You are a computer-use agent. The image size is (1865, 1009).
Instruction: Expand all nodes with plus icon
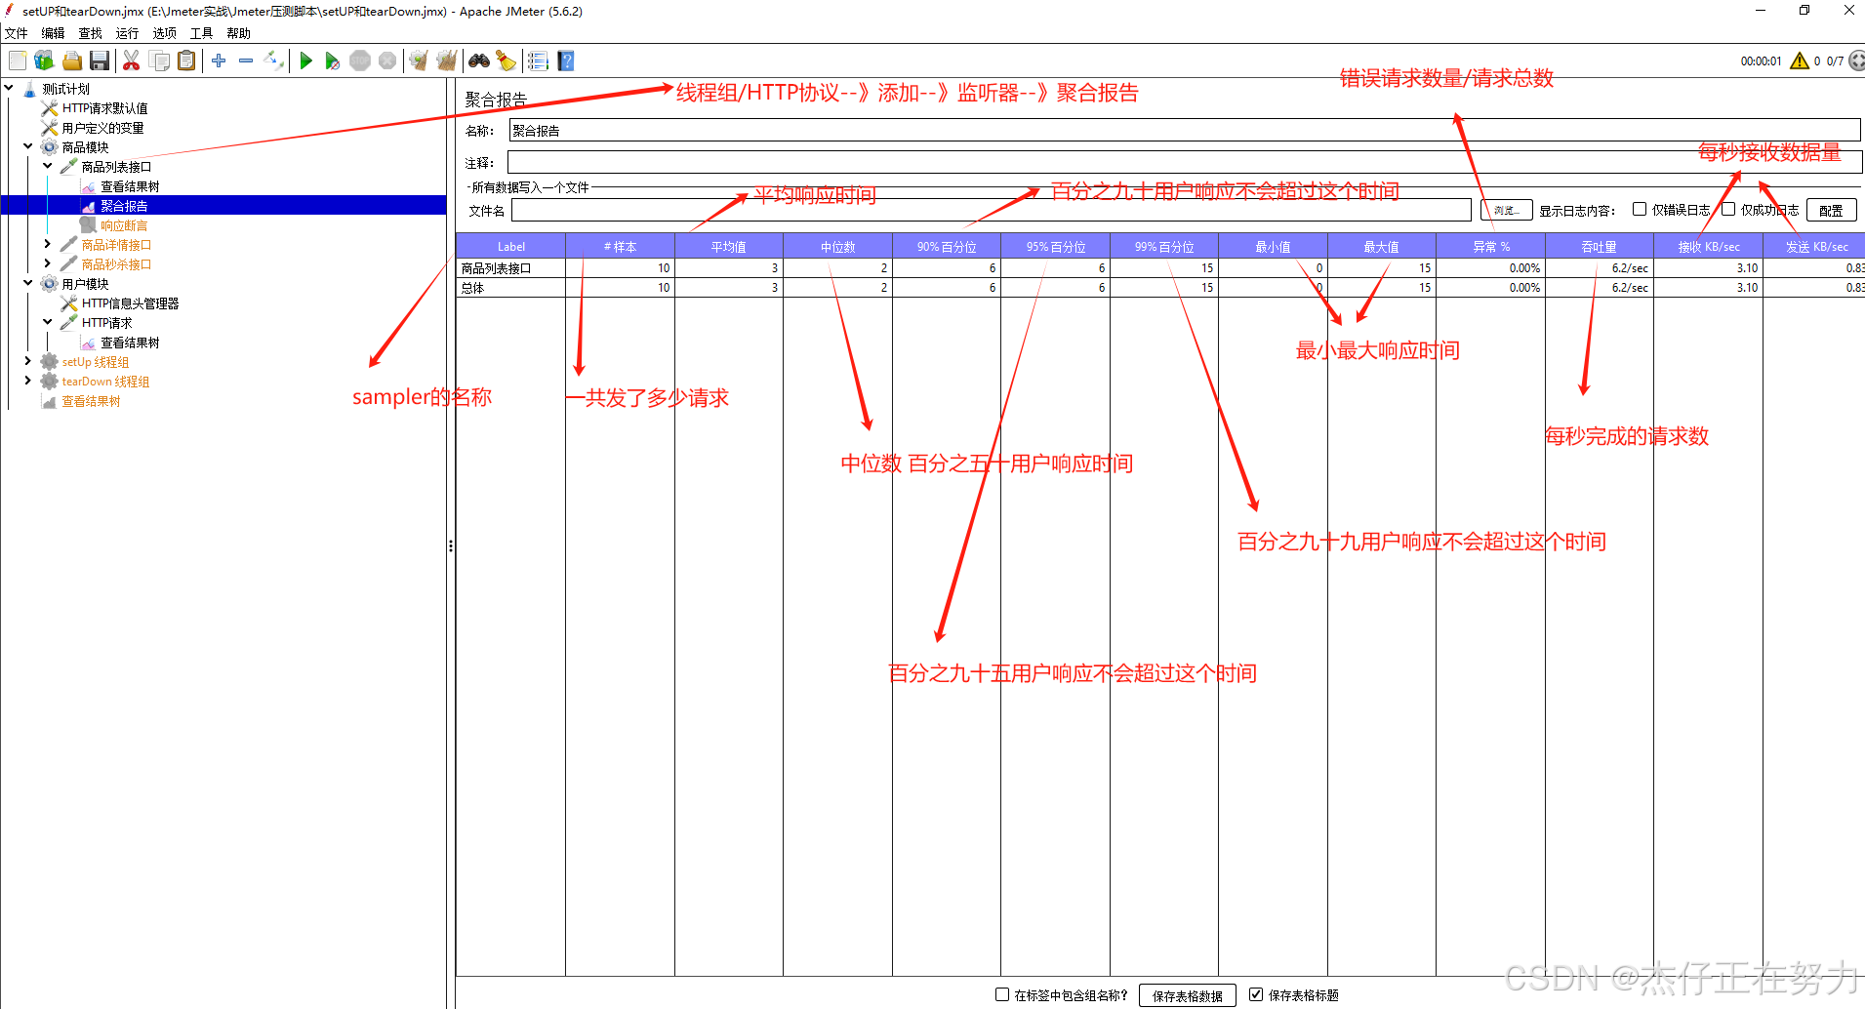[219, 61]
